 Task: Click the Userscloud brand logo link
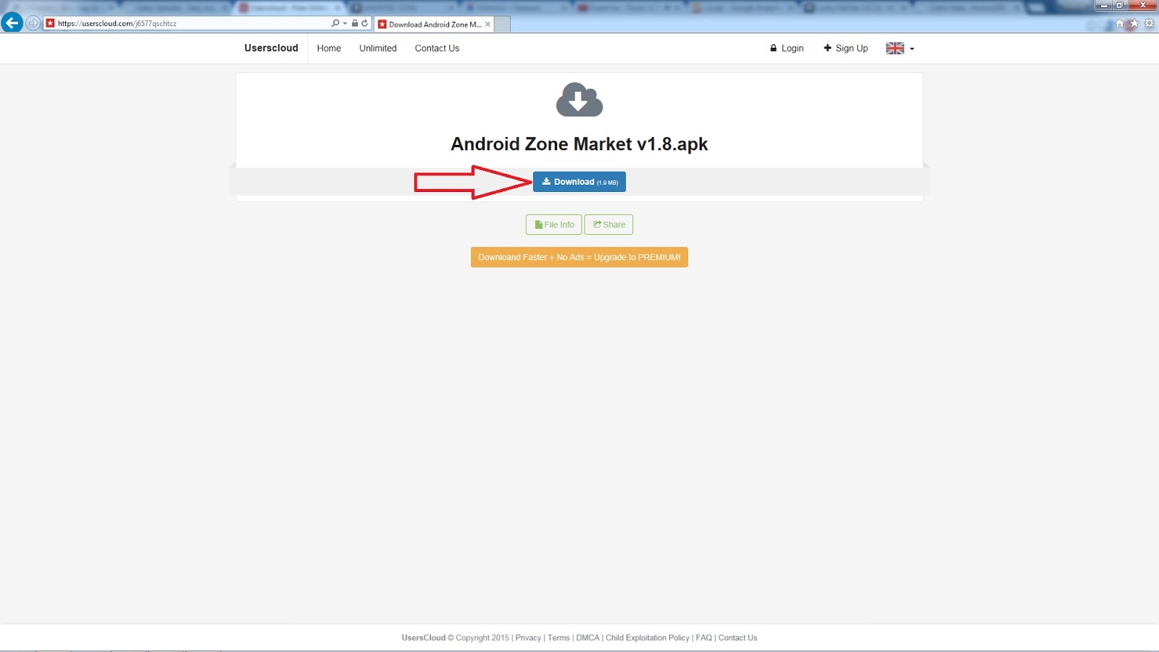271,48
